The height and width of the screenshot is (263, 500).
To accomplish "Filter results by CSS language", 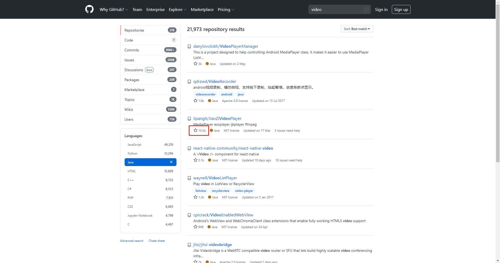I will 150,207.
